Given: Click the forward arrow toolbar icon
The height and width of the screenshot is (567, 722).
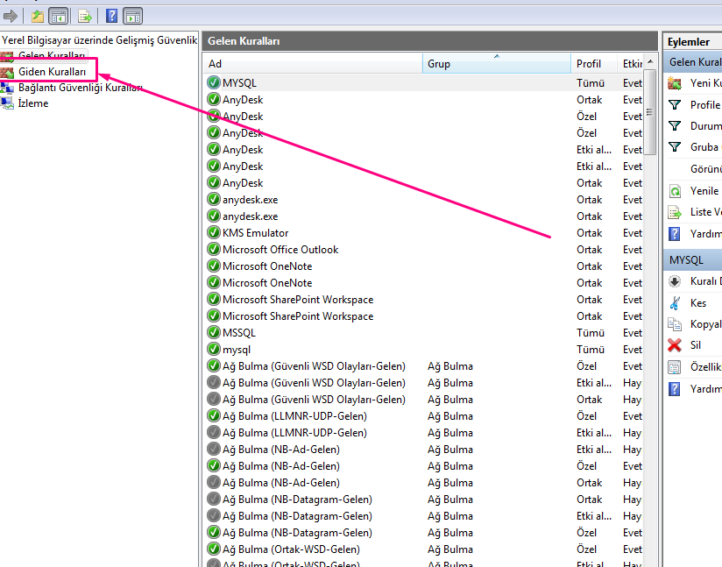Looking at the screenshot, I should 11,16.
